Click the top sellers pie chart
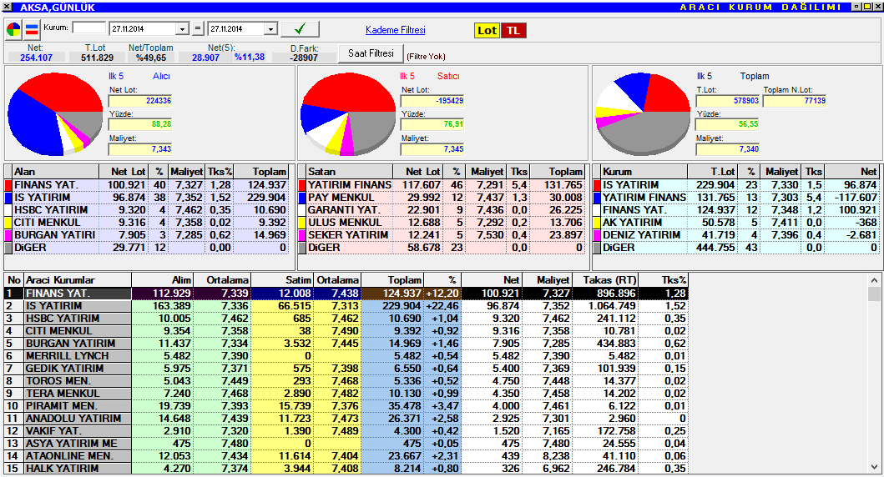The image size is (884, 477). click(347, 117)
